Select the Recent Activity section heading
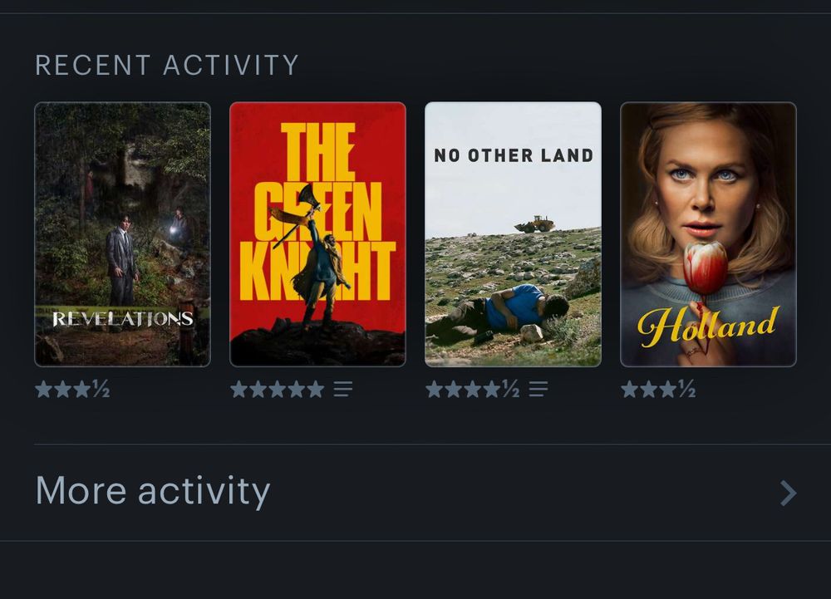 (x=167, y=66)
